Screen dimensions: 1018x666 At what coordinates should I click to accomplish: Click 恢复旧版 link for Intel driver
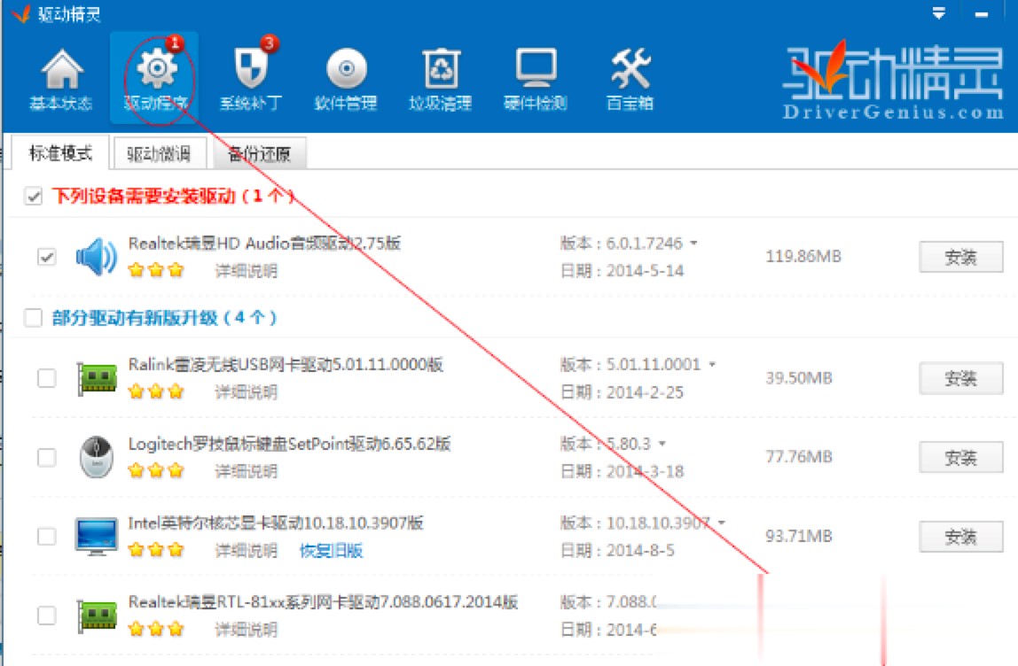pyautogui.click(x=331, y=551)
